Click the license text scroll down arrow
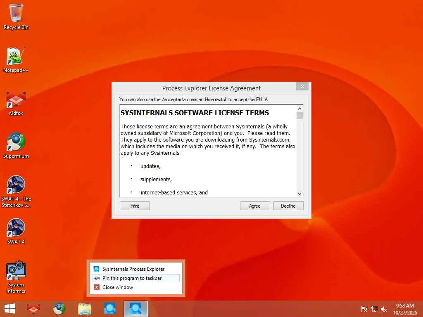 [300, 194]
